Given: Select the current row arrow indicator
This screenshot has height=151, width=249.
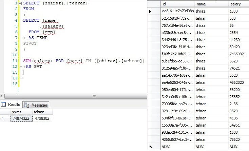Looking at the screenshot, I should coord(150,11).
